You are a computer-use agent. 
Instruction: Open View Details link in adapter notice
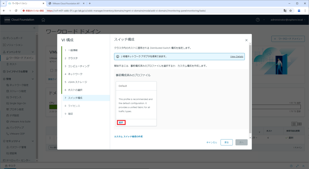[237, 56]
